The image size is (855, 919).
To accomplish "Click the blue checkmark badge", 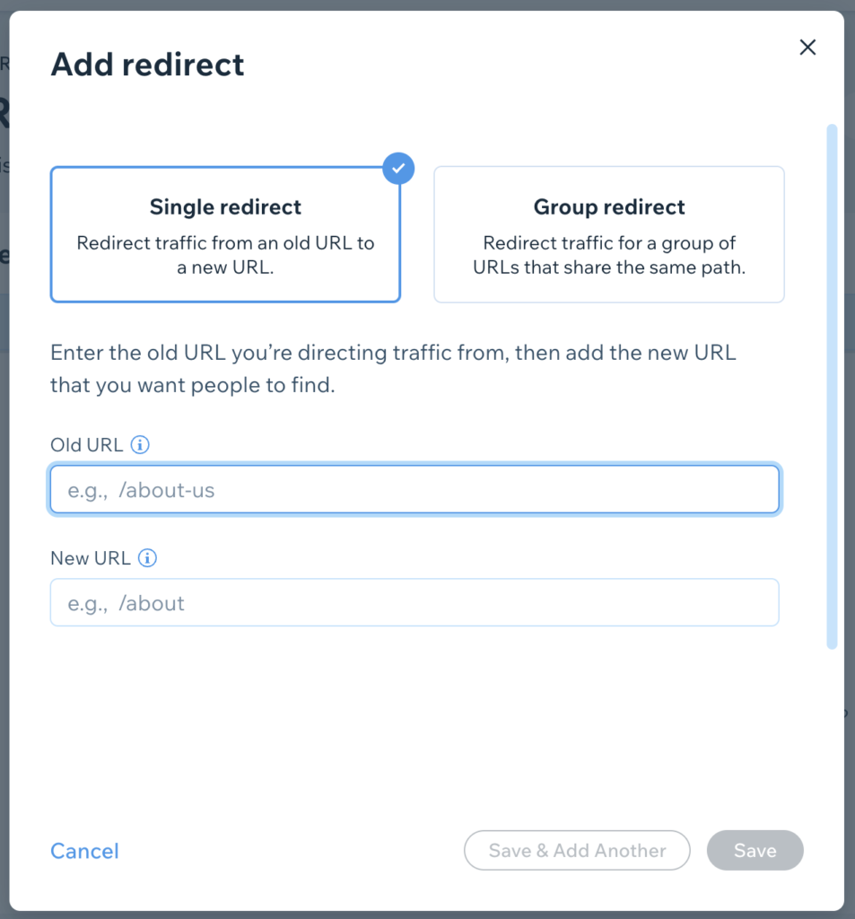I will click(x=398, y=168).
